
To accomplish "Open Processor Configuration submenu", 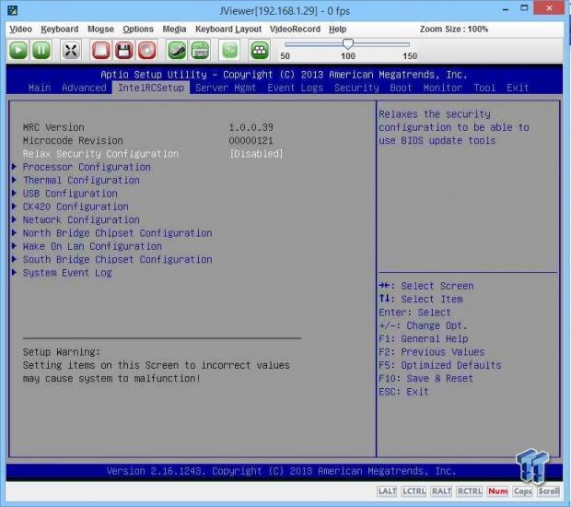I will (87, 167).
